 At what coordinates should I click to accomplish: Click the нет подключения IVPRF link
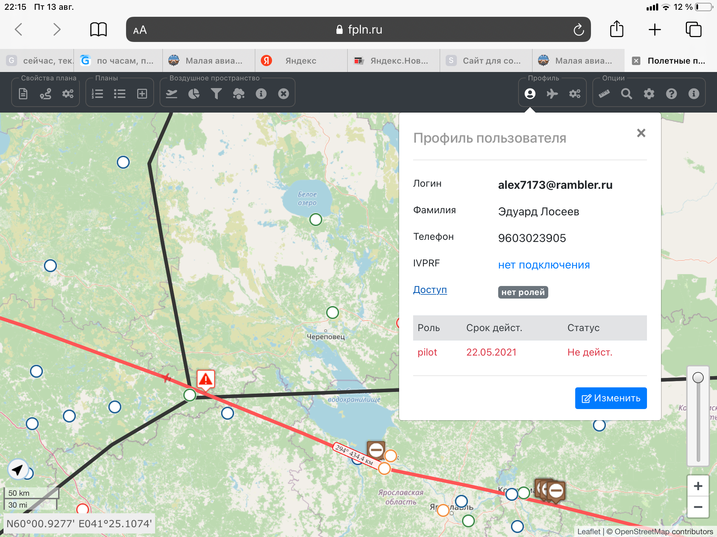[544, 265]
